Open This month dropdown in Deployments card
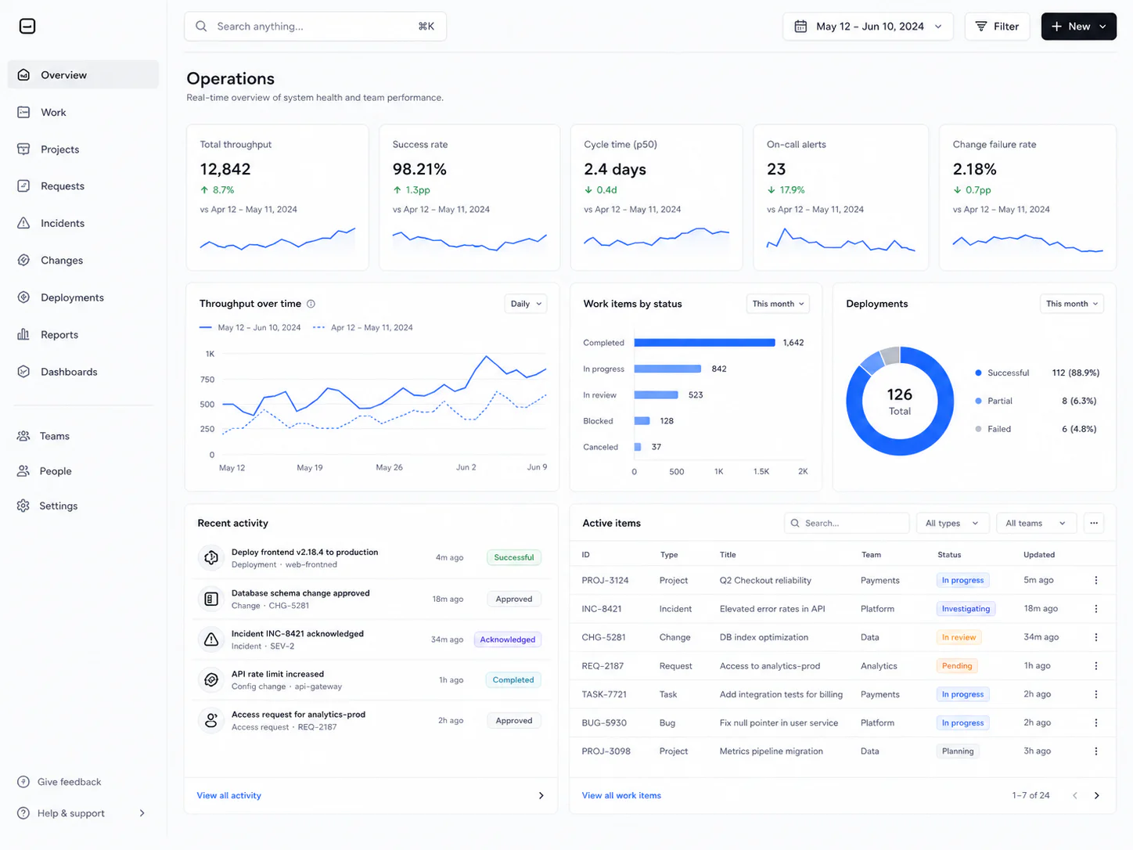Image resolution: width=1133 pixels, height=850 pixels. (x=1072, y=304)
